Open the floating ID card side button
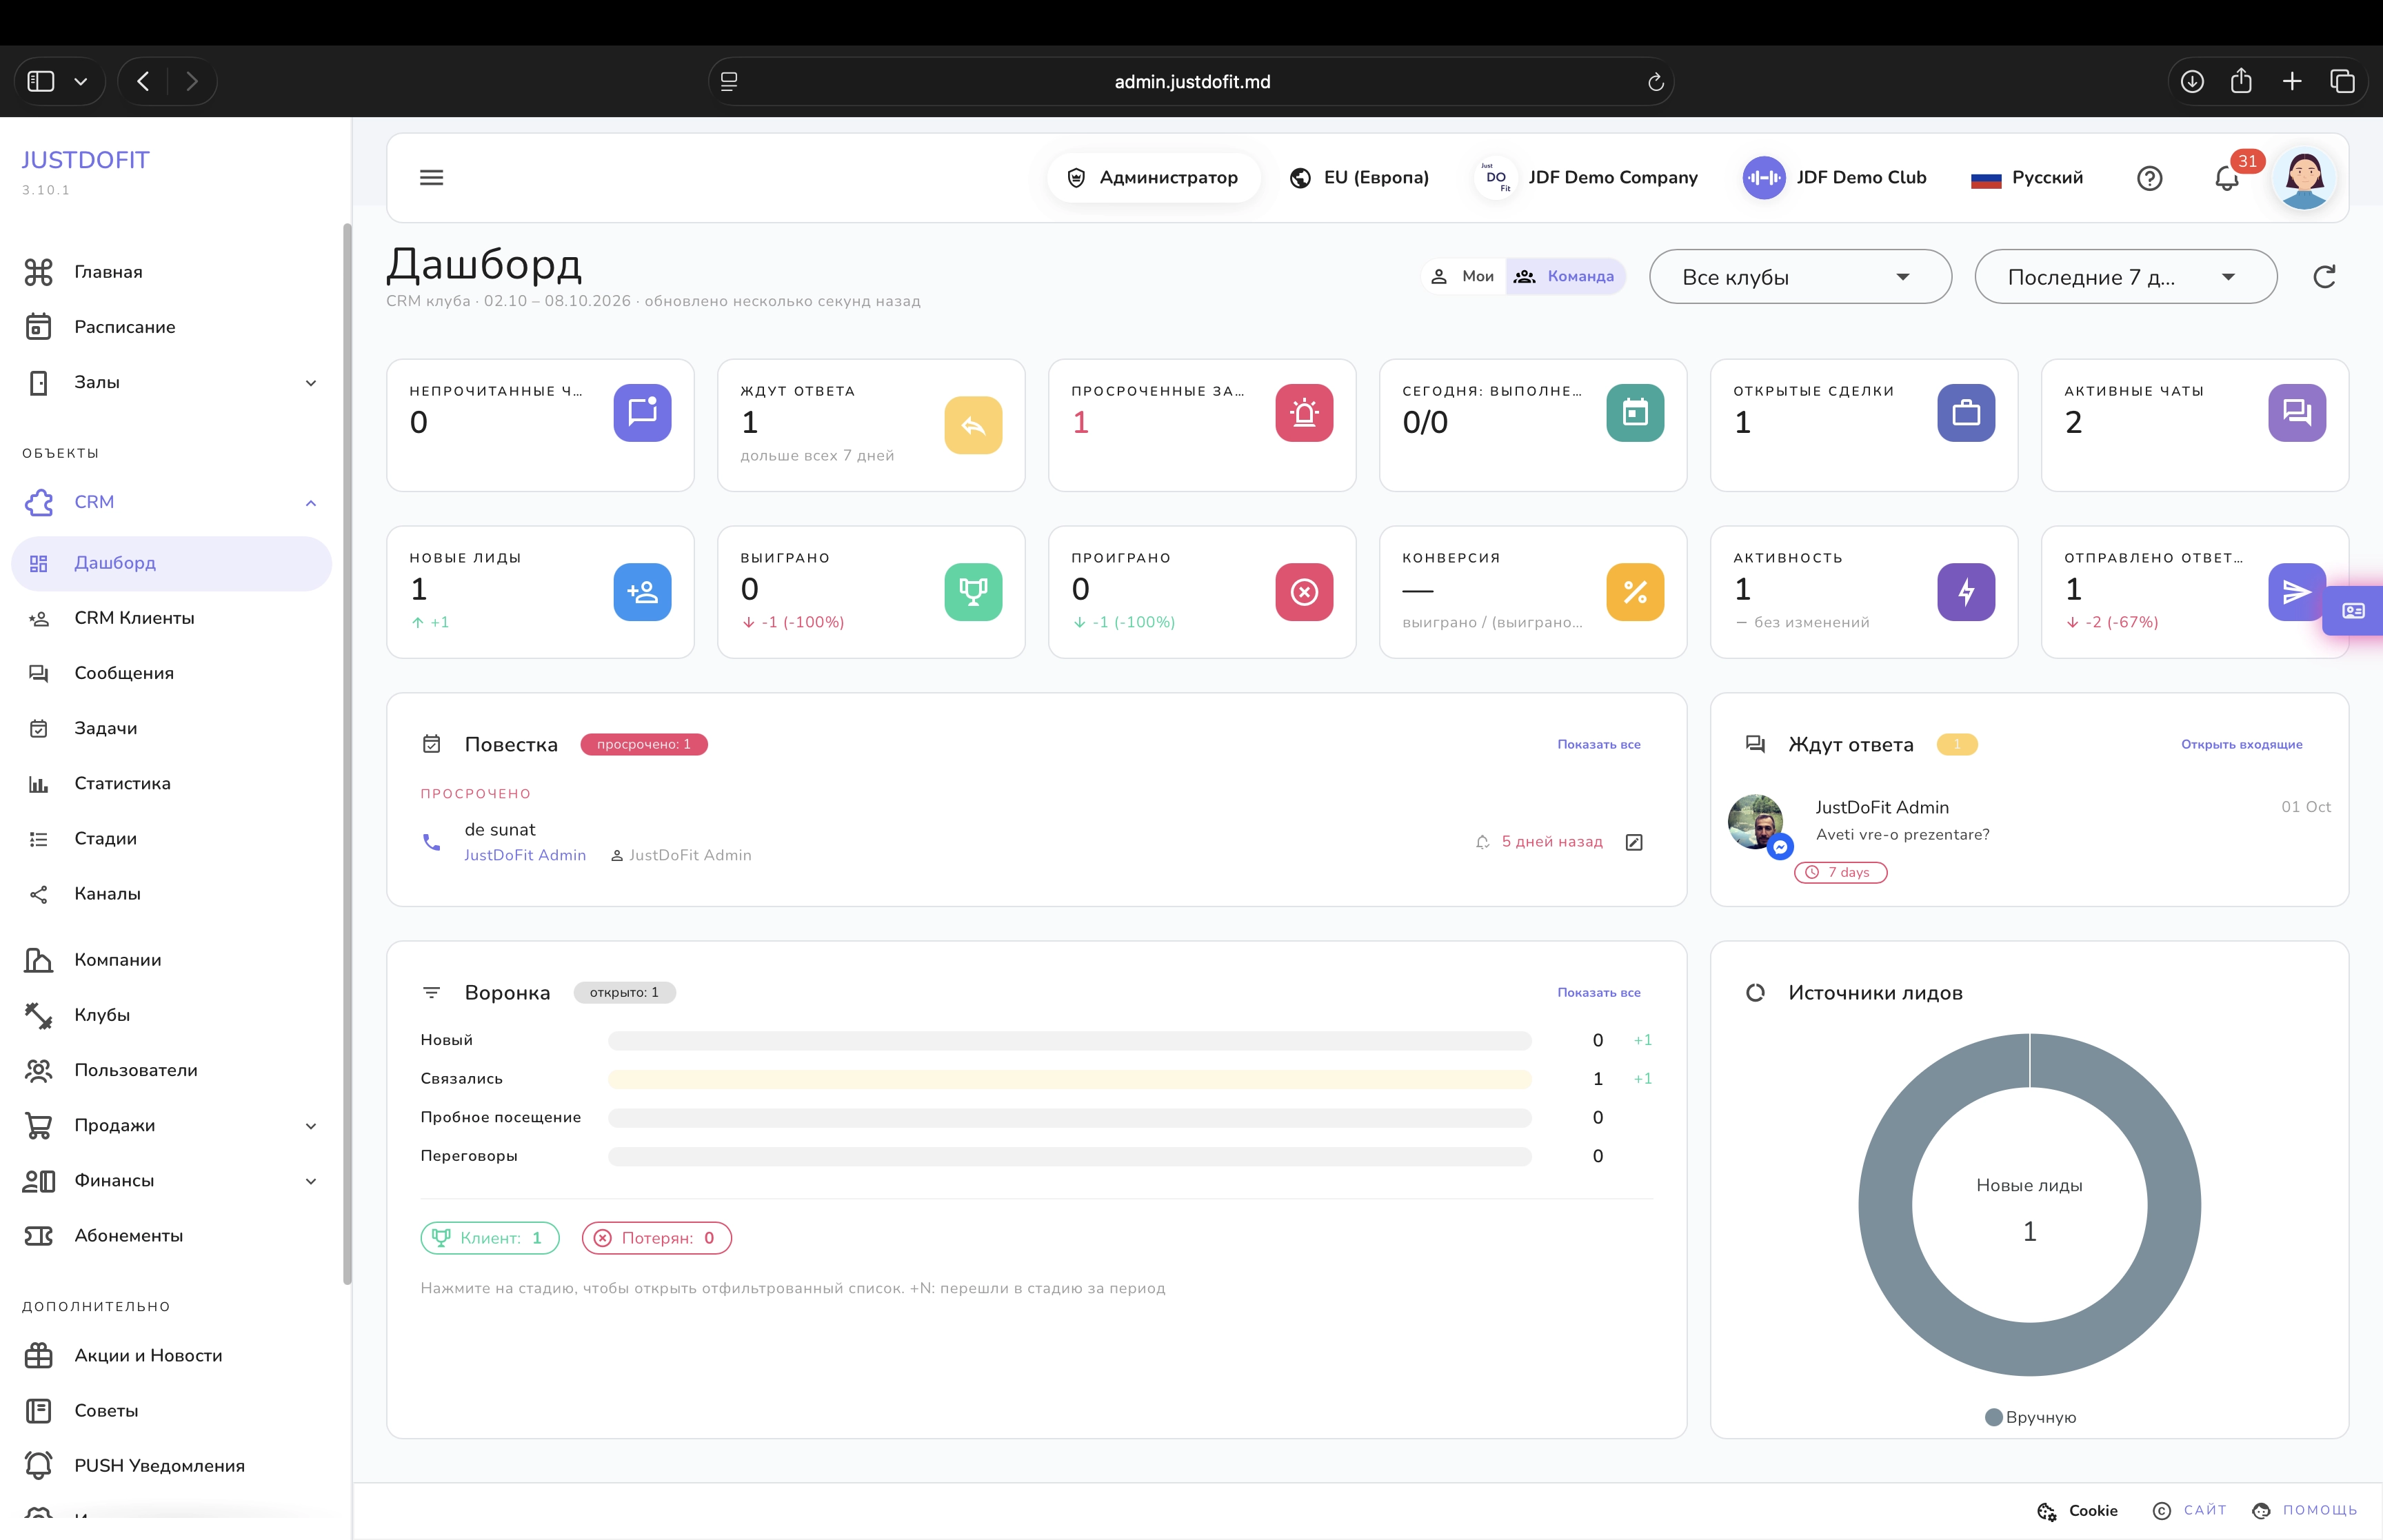Screen dimensions: 2383x1540 [2353, 610]
